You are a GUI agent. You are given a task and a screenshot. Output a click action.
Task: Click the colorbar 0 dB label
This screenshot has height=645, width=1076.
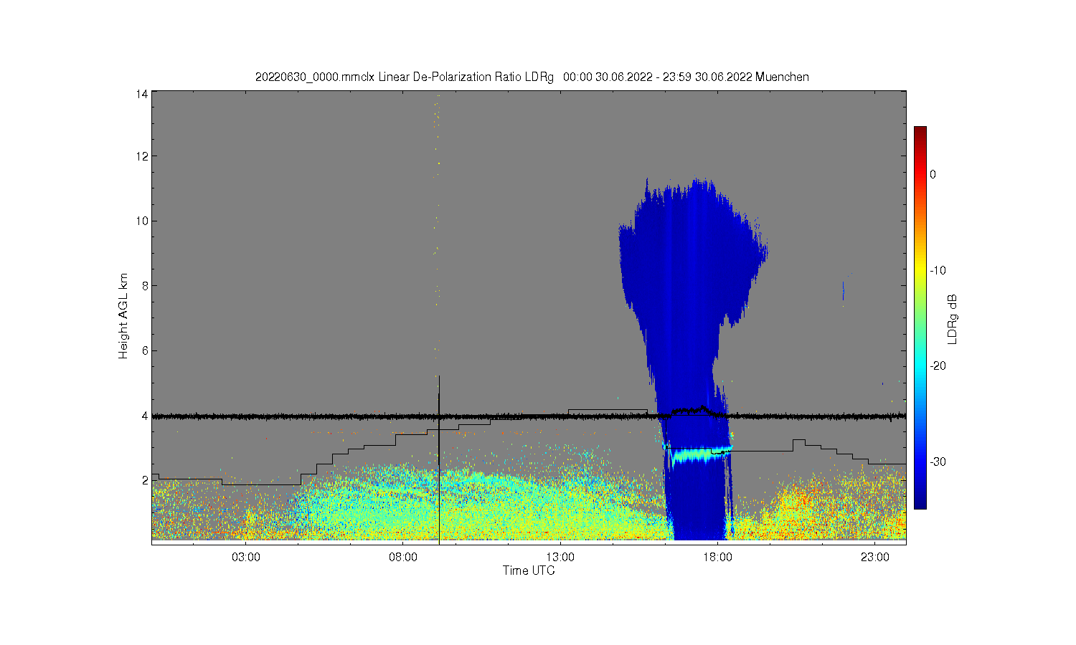933,174
